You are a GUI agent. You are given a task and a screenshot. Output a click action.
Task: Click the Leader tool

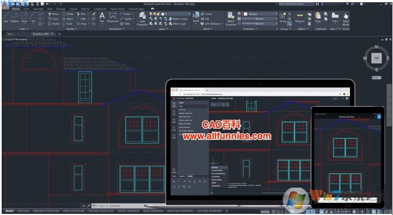point(126,19)
